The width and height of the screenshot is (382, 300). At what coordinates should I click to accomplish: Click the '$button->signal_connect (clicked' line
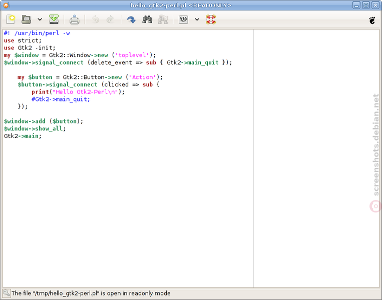(x=89, y=84)
